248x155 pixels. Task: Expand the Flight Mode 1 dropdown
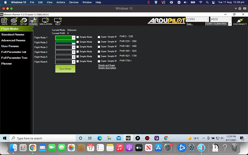(x=73, y=37)
